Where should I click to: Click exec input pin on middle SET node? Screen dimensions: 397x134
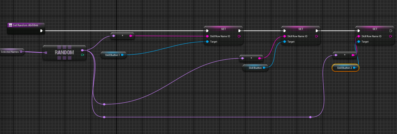tap(285, 31)
